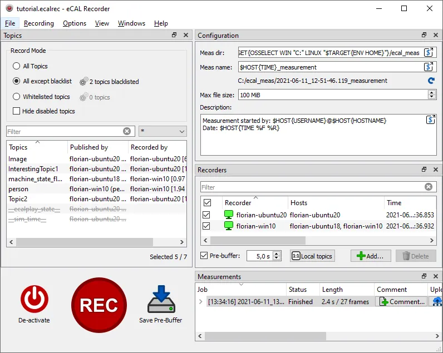
Task: Open the Options menu
Action: [75, 23]
